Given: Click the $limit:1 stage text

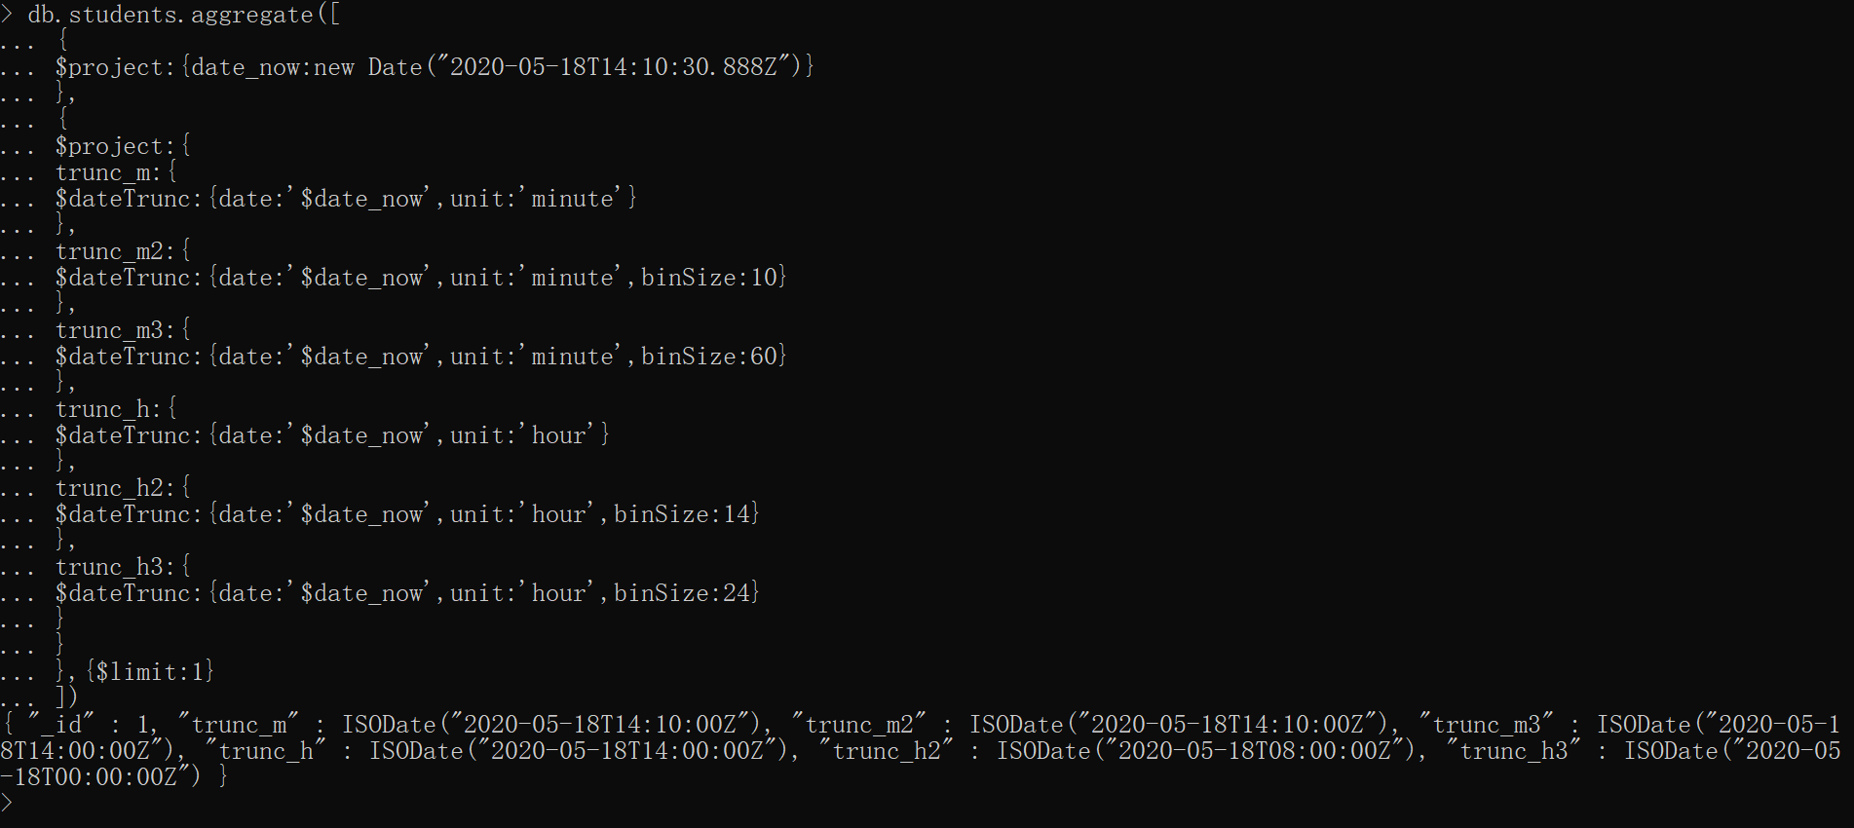Looking at the screenshot, I should [150, 672].
